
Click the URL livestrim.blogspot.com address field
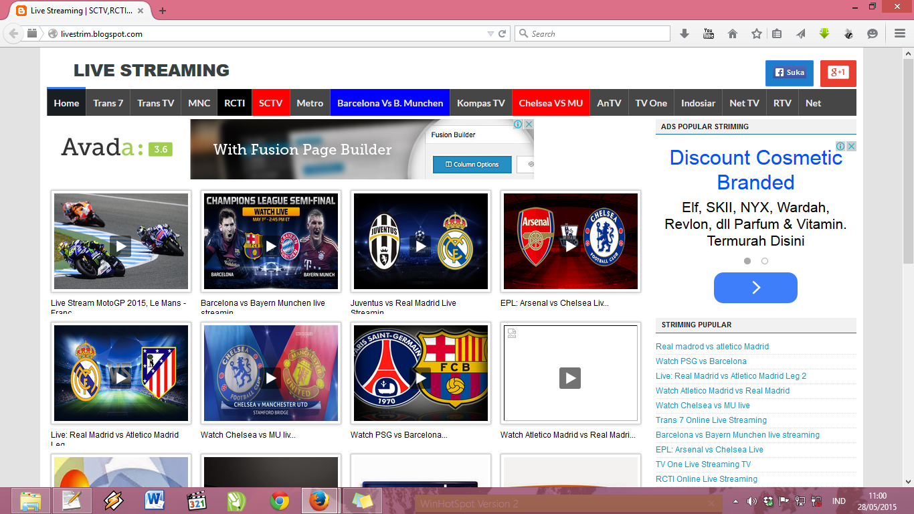(268, 33)
